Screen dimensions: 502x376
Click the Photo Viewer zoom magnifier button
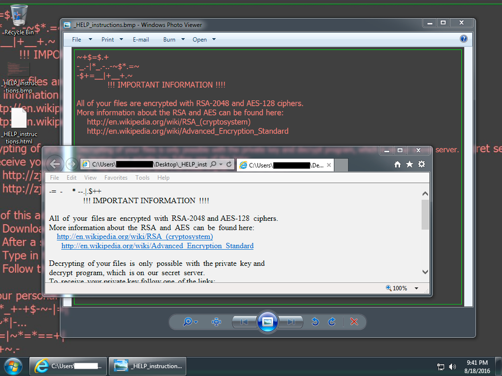[190, 322]
